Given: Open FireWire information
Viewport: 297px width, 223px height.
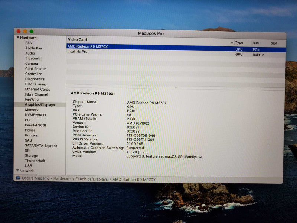Looking at the screenshot, I should pyautogui.click(x=32, y=99).
